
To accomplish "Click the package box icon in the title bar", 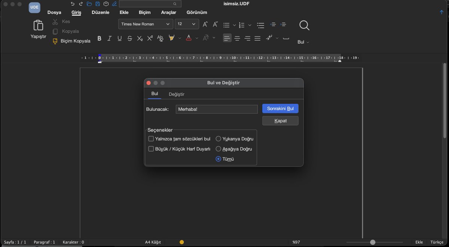I will (x=106, y=4).
